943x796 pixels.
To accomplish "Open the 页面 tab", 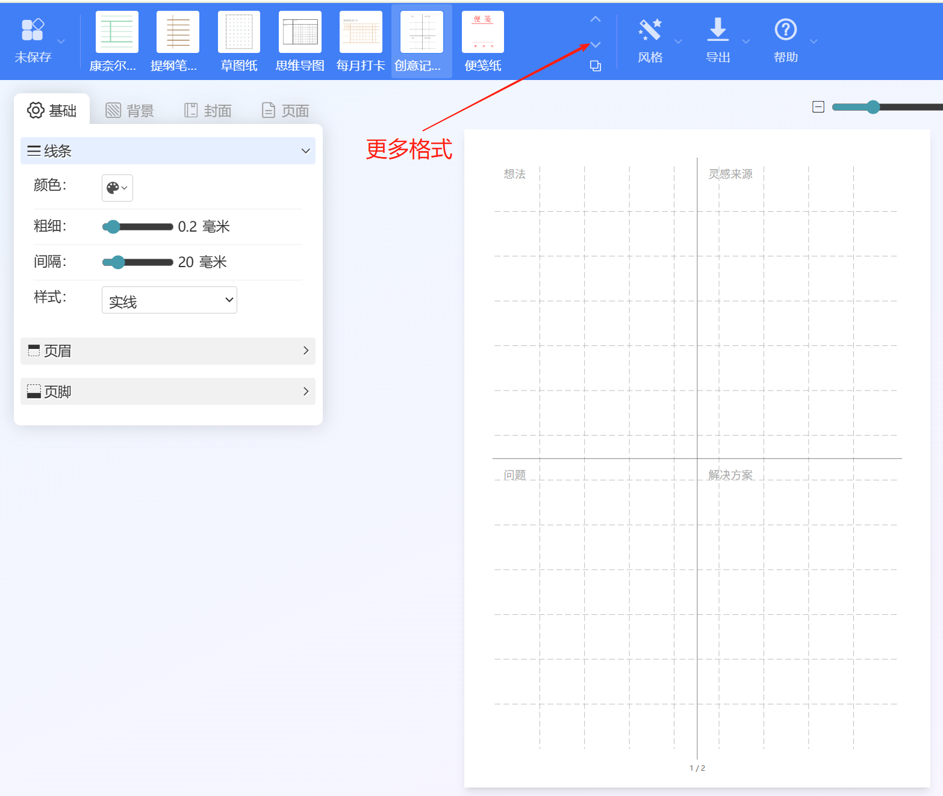I will pos(285,111).
